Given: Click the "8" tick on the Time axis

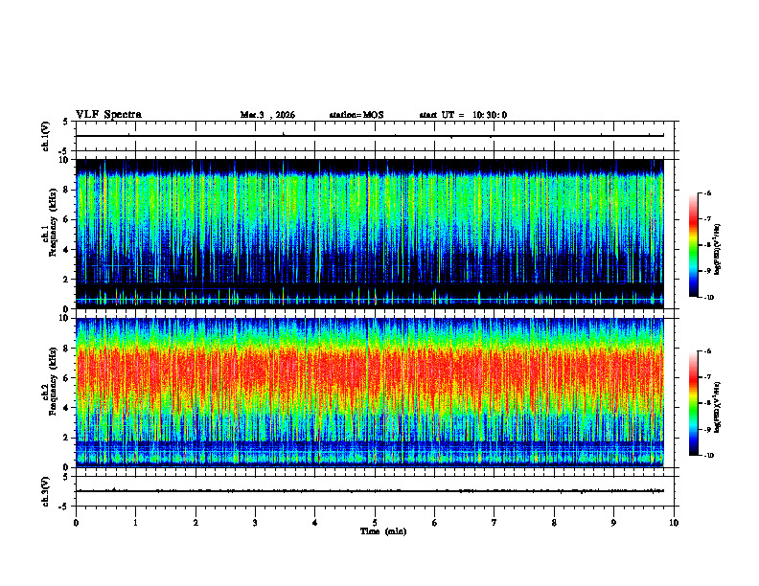Looking at the screenshot, I should (554, 523).
